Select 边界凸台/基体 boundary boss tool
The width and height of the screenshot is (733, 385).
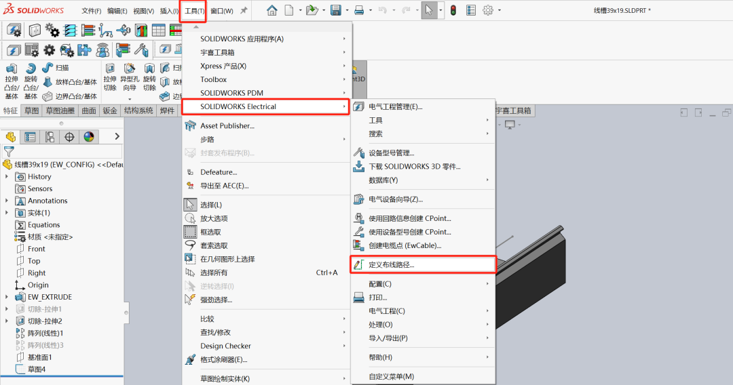70,97
